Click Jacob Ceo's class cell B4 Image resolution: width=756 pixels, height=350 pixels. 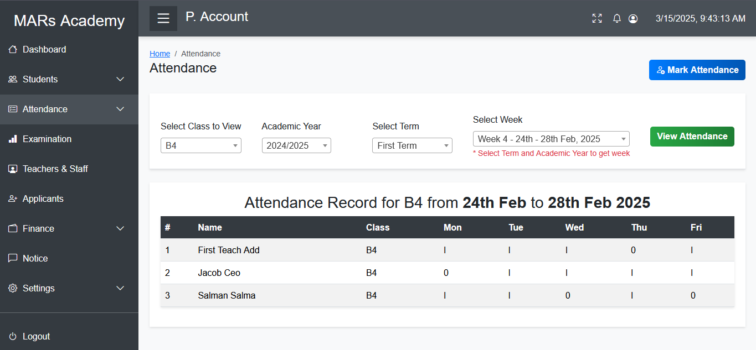coord(371,273)
